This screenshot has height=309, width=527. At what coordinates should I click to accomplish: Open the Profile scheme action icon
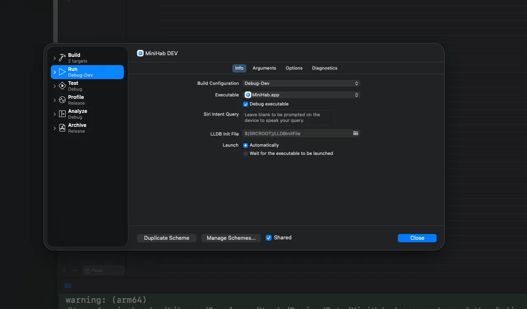(62, 100)
